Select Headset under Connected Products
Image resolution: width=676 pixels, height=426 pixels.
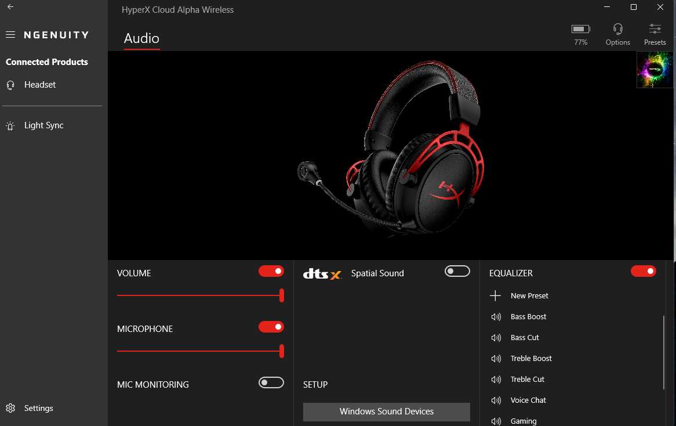[x=39, y=85]
